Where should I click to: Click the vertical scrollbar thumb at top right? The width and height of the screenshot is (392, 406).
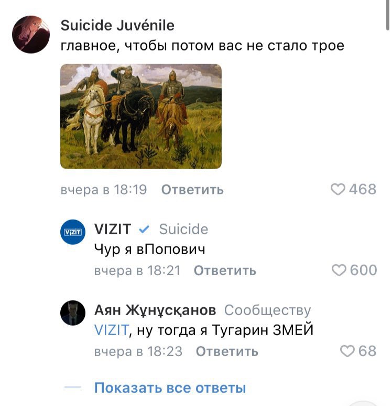click(388, 15)
